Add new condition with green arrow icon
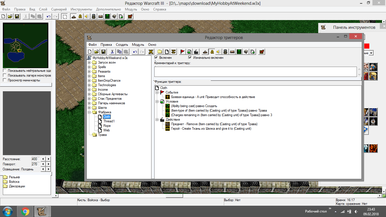The width and height of the screenshot is (386, 217). coord(189,51)
